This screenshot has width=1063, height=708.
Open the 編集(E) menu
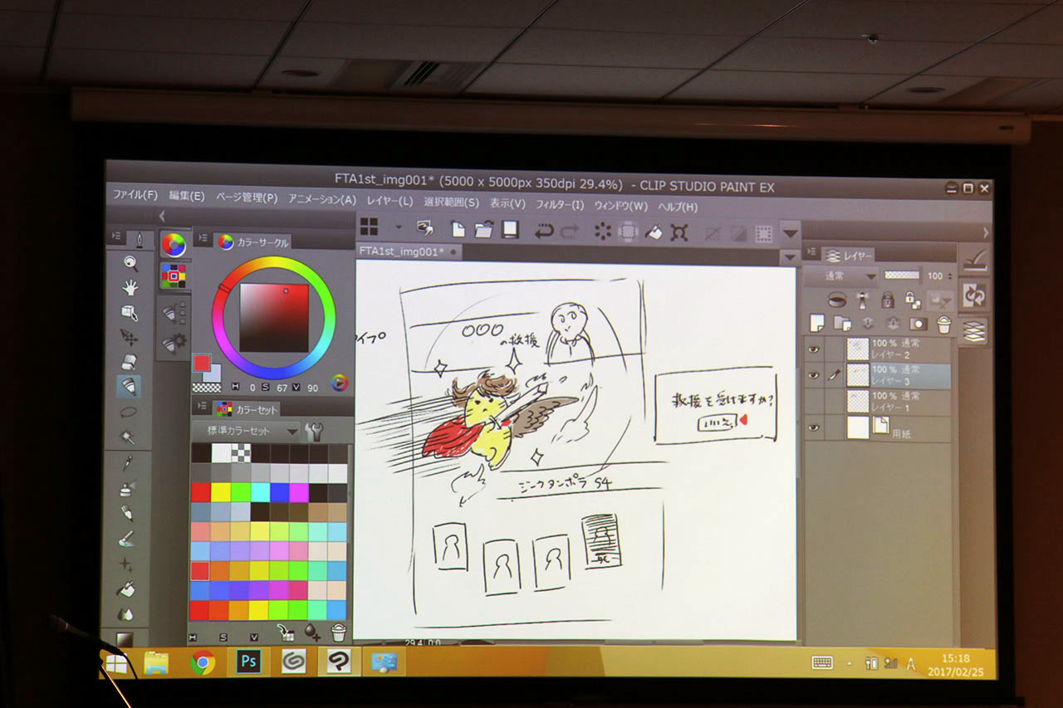pyautogui.click(x=186, y=197)
